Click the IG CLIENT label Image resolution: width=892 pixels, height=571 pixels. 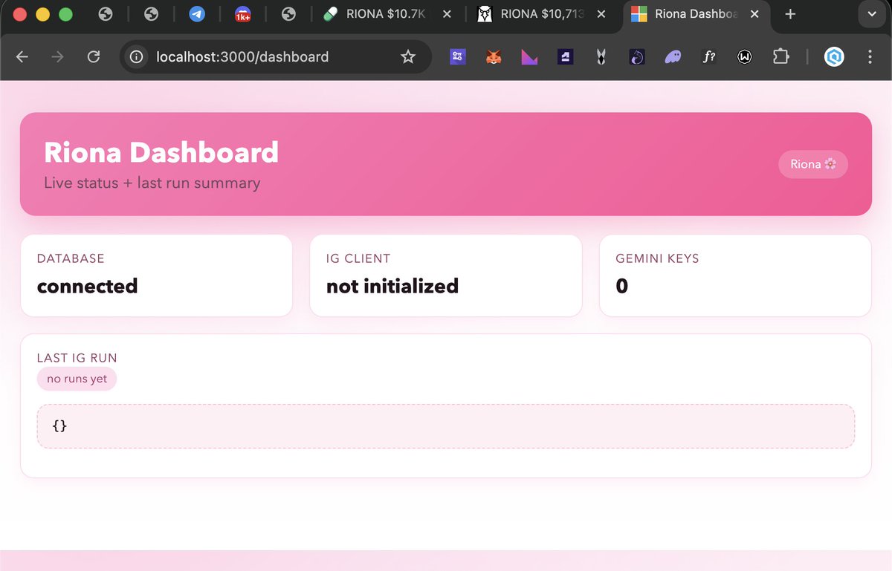point(358,258)
